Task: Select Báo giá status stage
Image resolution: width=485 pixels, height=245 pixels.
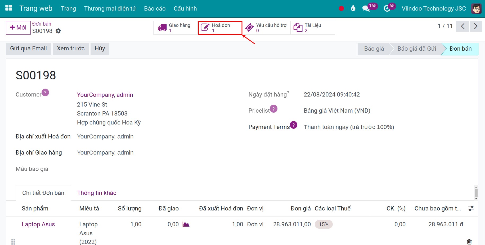Action: tap(374, 49)
